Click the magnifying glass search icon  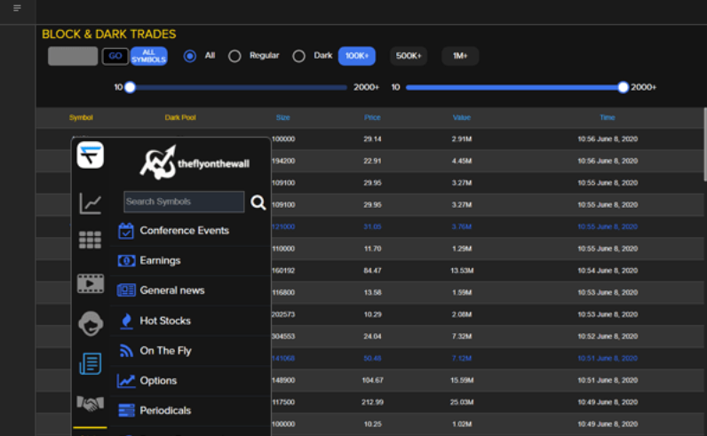point(258,202)
